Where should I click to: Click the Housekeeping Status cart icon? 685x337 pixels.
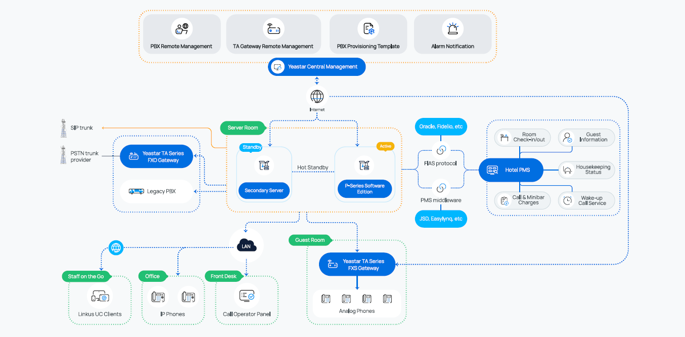567,170
